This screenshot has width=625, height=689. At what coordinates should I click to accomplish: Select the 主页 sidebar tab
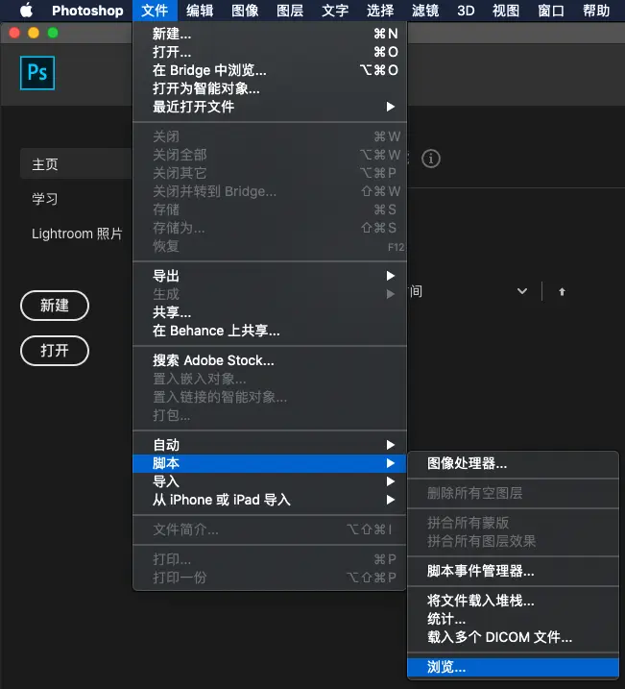point(76,164)
